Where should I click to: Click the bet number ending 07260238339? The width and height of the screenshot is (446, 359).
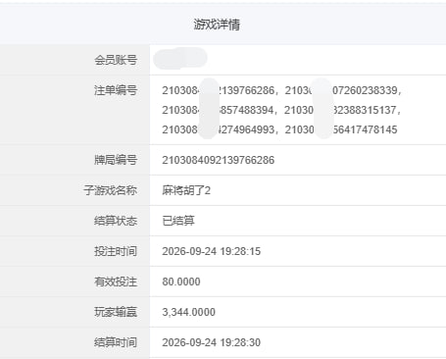[x=341, y=90]
